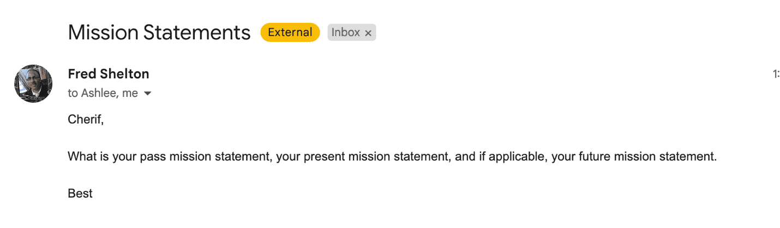The image size is (780, 228).
Task: Select the Inbox label chip
Action: 352,33
